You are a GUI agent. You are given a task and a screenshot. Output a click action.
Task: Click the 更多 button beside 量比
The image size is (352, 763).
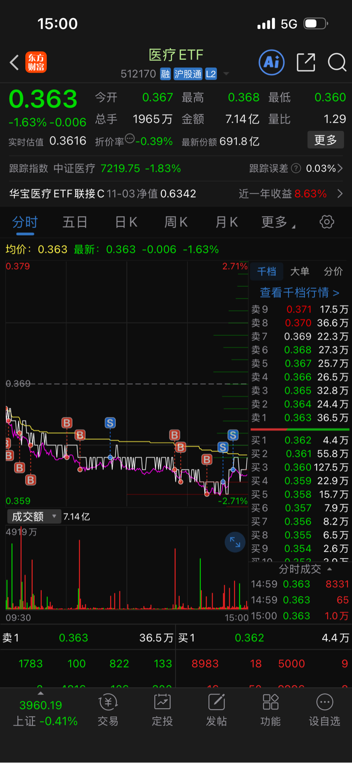click(325, 140)
